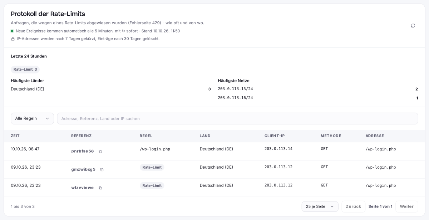The width and height of the screenshot is (429, 220).
Task: Click client IP 203.0.113.14
Action: pyautogui.click(x=278, y=149)
